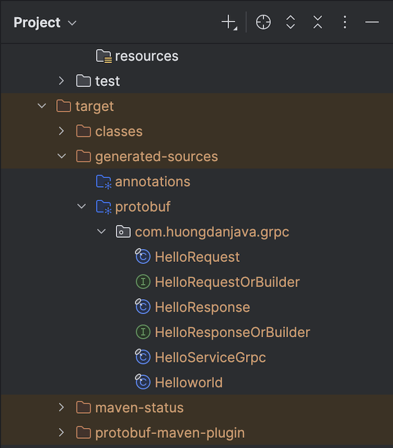Select the HelloRequestOrBuilder interface icon
The width and height of the screenshot is (393, 448).
tap(143, 282)
